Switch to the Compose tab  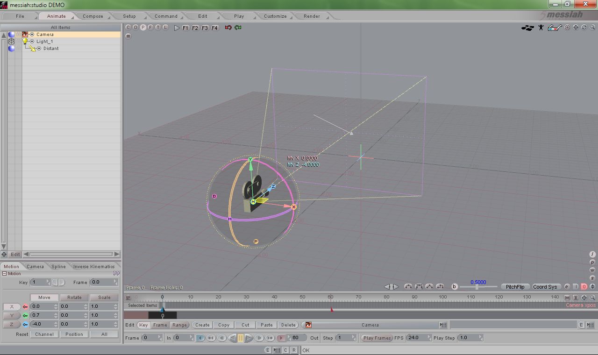pyautogui.click(x=93, y=16)
